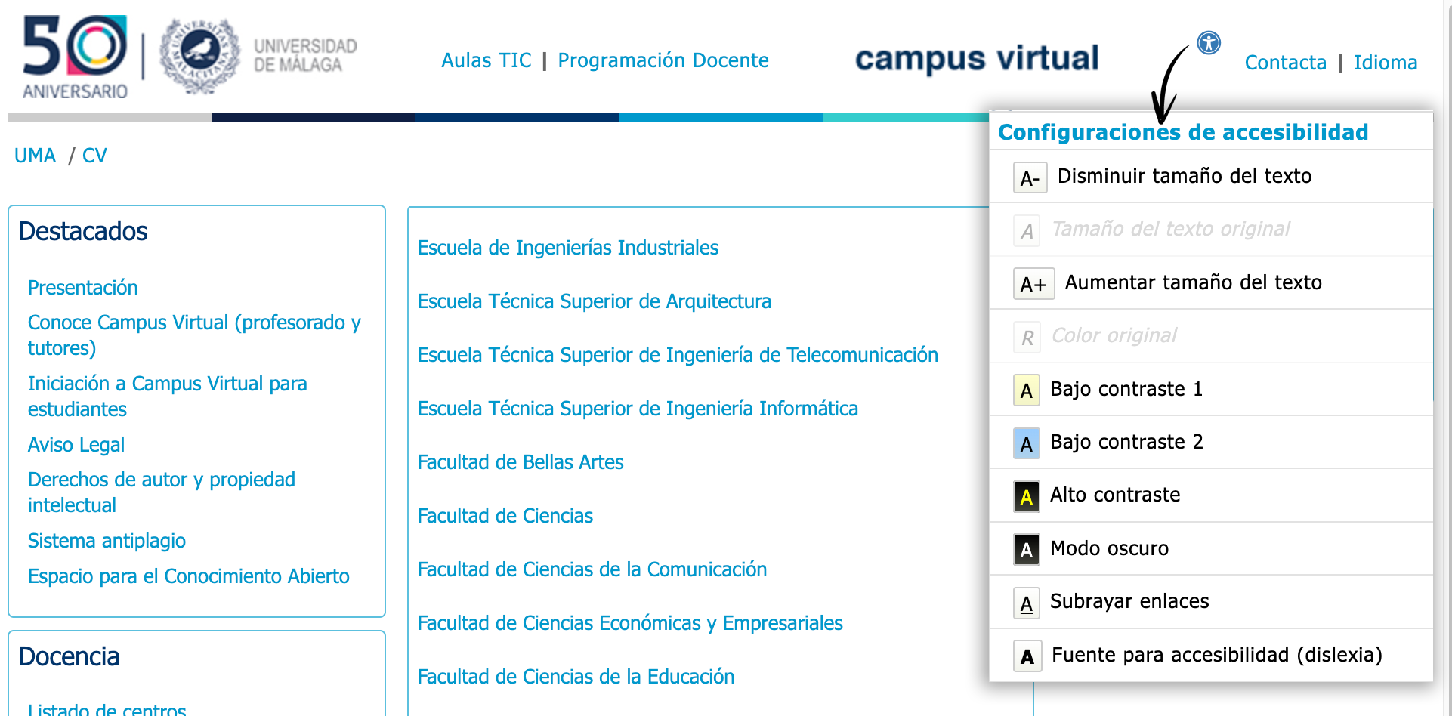Select the yellow Bajo contraste 1 icon
1452x716 pixels.
(x=1026, y=390)
